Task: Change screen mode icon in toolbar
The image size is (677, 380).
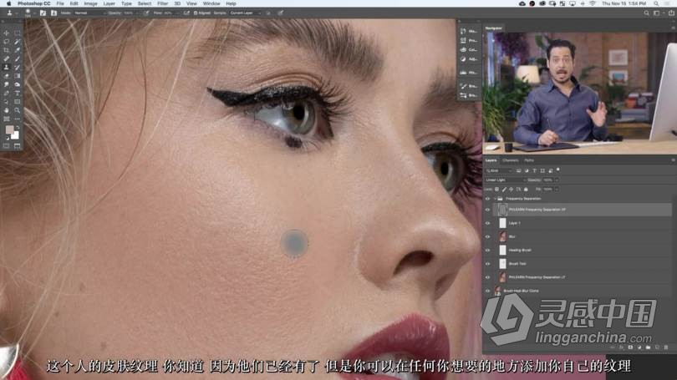Action: [x=18, y=146]
